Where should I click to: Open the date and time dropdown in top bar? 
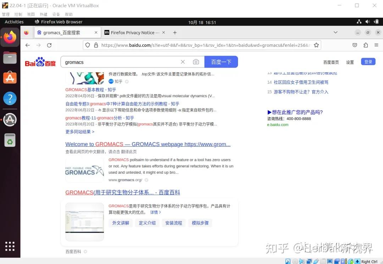202,22
